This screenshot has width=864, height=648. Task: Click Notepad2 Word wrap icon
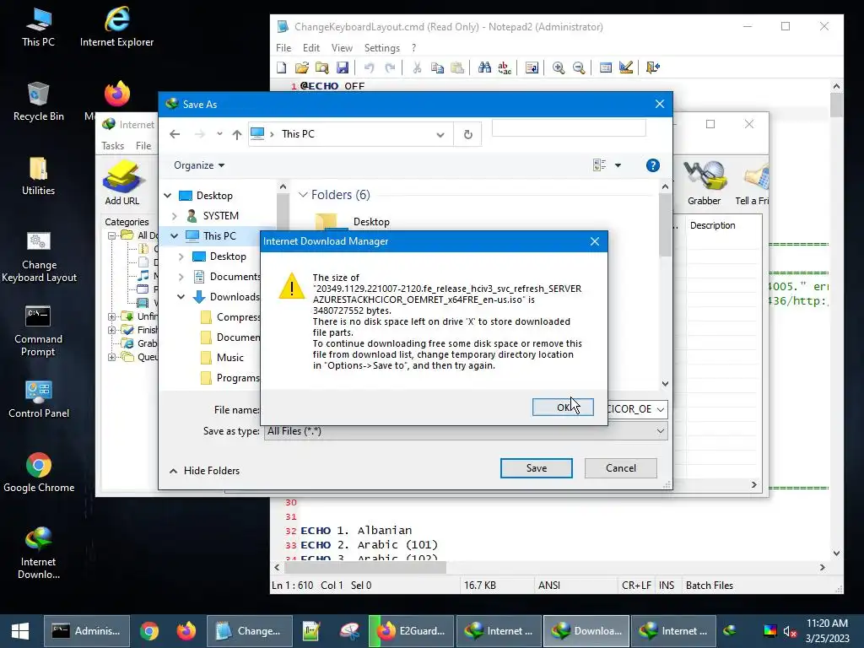[532, 67]
